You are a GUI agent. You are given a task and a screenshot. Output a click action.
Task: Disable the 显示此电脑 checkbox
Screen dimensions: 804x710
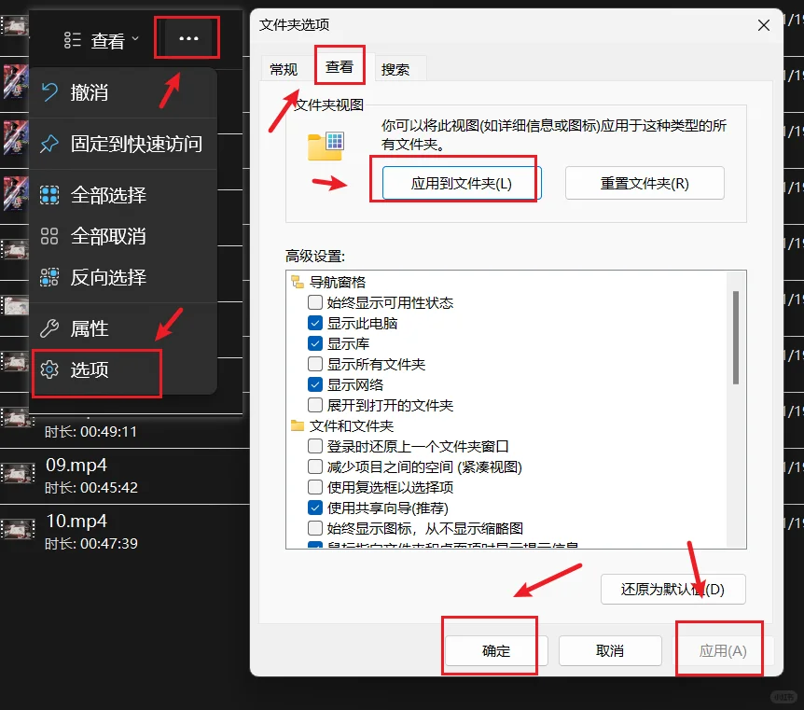click(315, 323)
